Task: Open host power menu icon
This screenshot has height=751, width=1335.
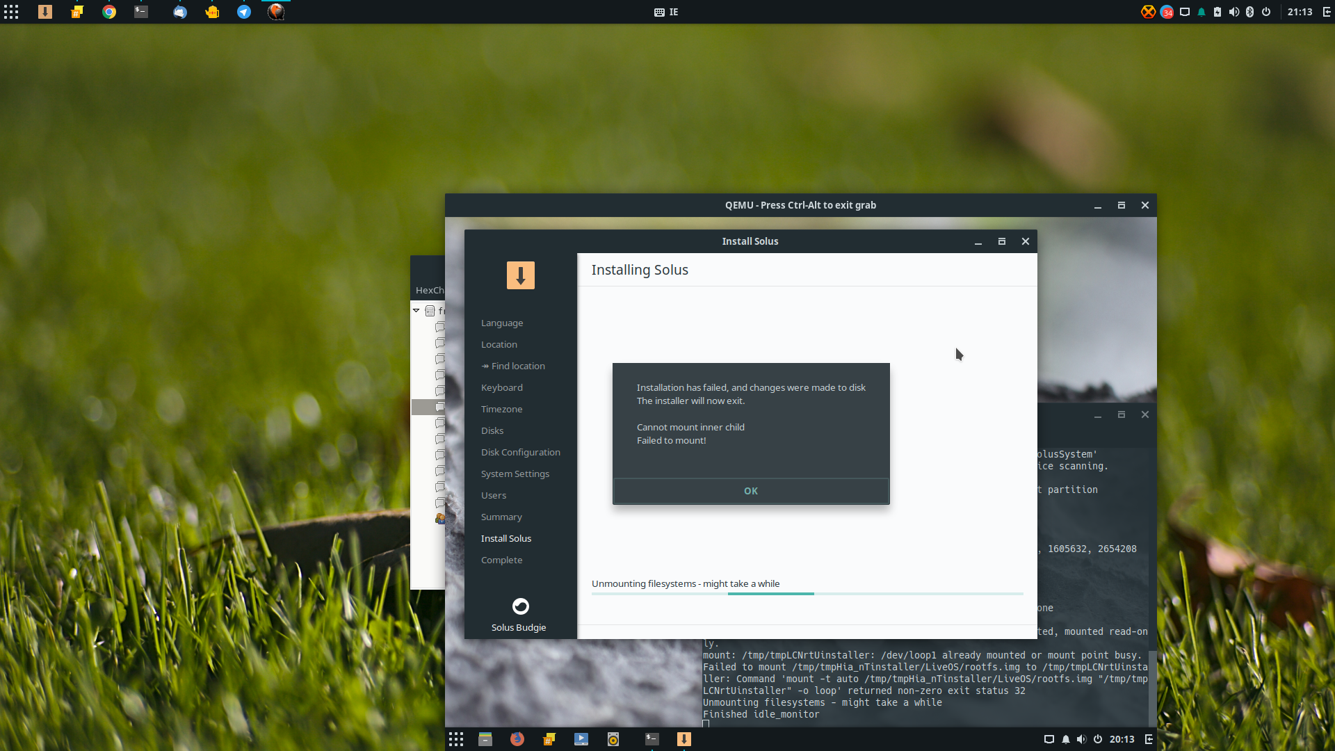Action: [x=1266, y=12]
